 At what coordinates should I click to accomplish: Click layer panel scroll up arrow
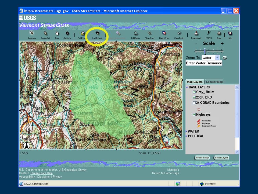(x=237, y=87)
